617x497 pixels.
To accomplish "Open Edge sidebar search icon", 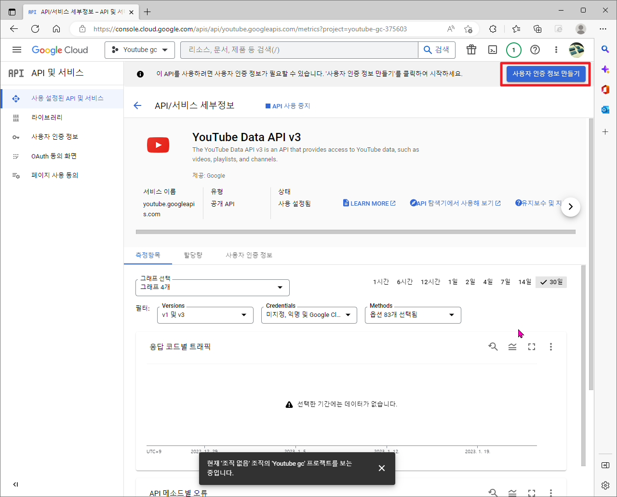I will click(605, 49).
